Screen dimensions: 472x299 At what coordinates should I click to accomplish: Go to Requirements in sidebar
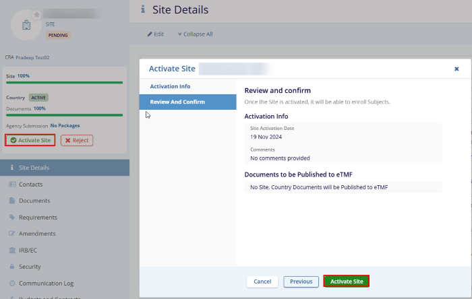38,217
